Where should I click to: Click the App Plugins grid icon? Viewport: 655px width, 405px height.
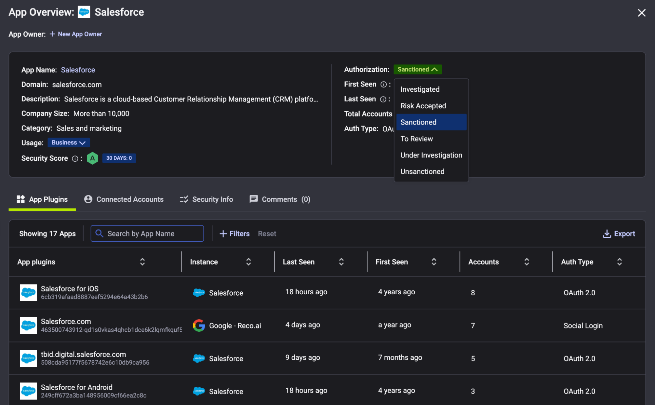click(x=21, y=199)
